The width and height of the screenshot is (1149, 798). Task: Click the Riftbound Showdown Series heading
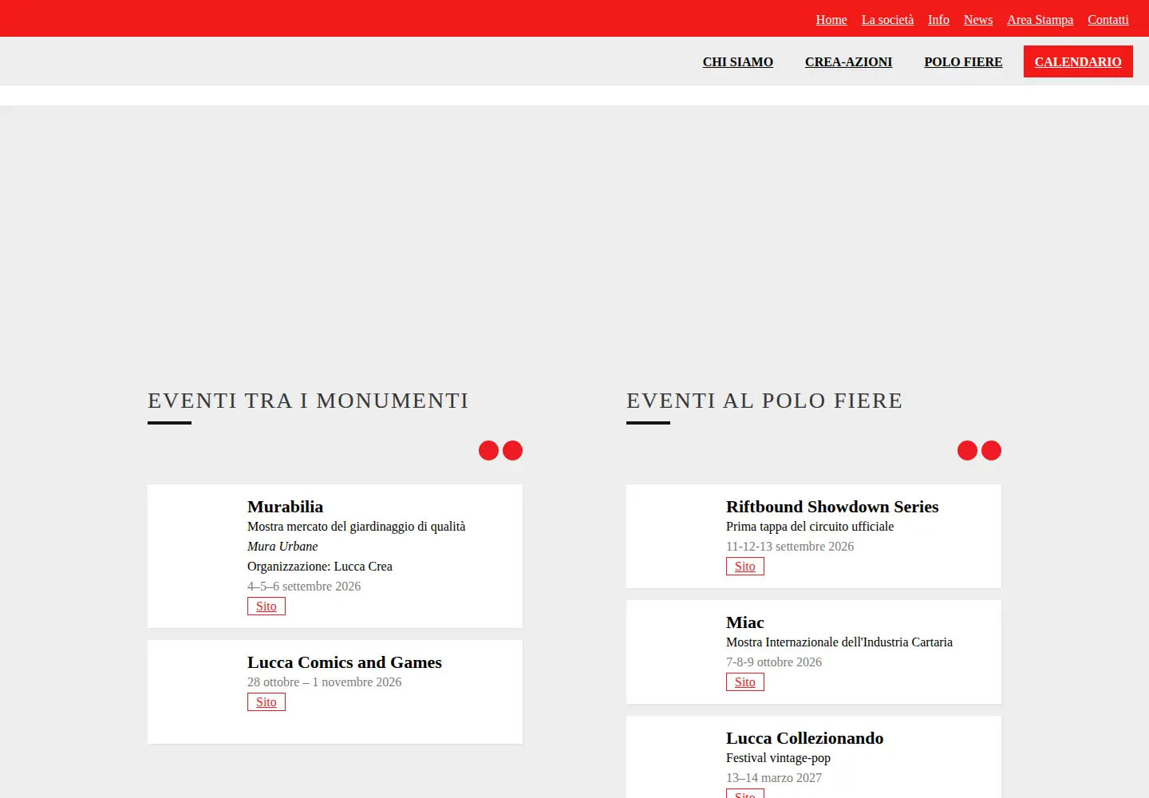(832, 507)
